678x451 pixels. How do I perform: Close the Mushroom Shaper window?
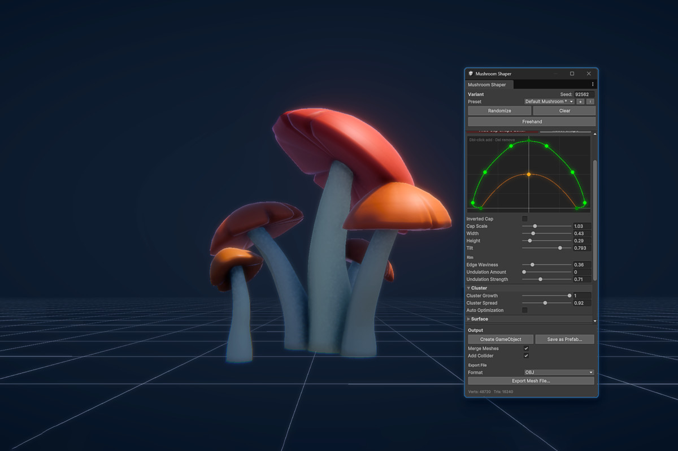[x=589, y=73]
